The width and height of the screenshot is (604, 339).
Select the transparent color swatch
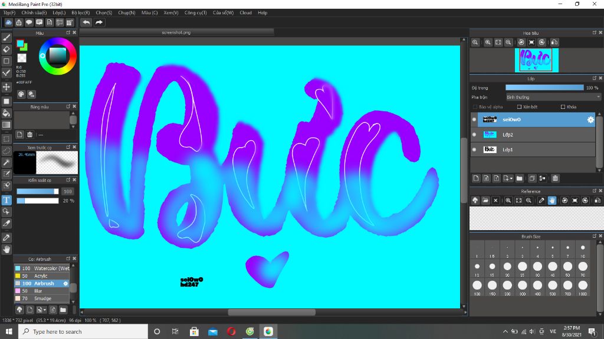[22, 58]
